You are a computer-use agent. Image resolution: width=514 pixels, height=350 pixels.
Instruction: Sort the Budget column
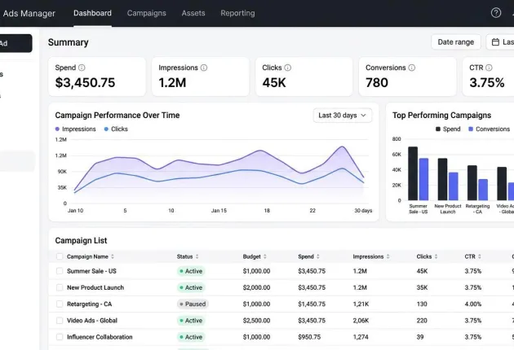(265, 256)
